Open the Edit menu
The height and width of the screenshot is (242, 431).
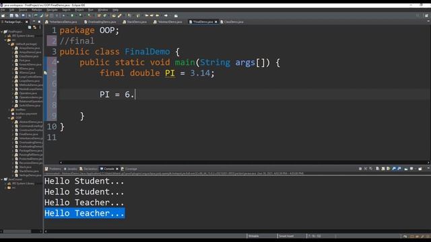pos(11,10)
